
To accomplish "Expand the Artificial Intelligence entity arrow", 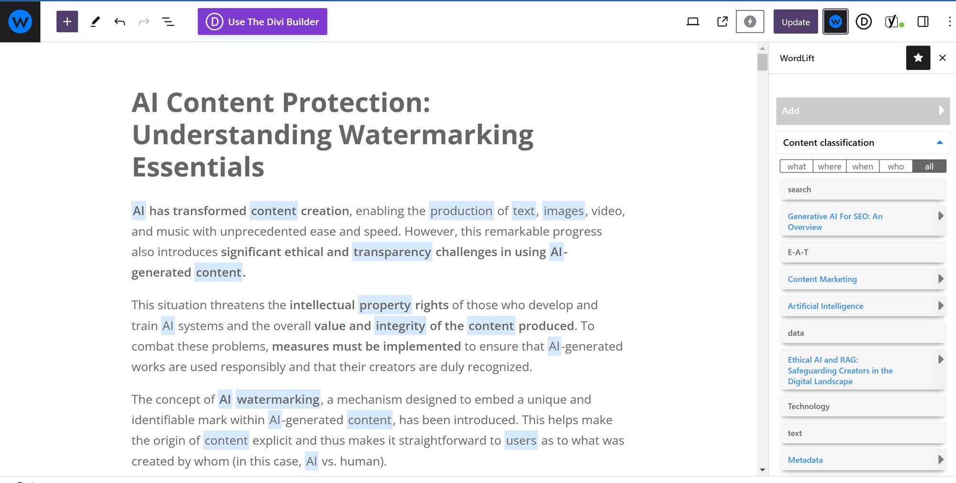I will point(940,306).
